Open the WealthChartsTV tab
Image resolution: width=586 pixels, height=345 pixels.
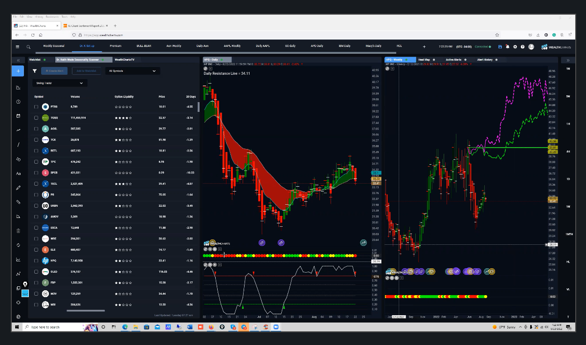124,60
